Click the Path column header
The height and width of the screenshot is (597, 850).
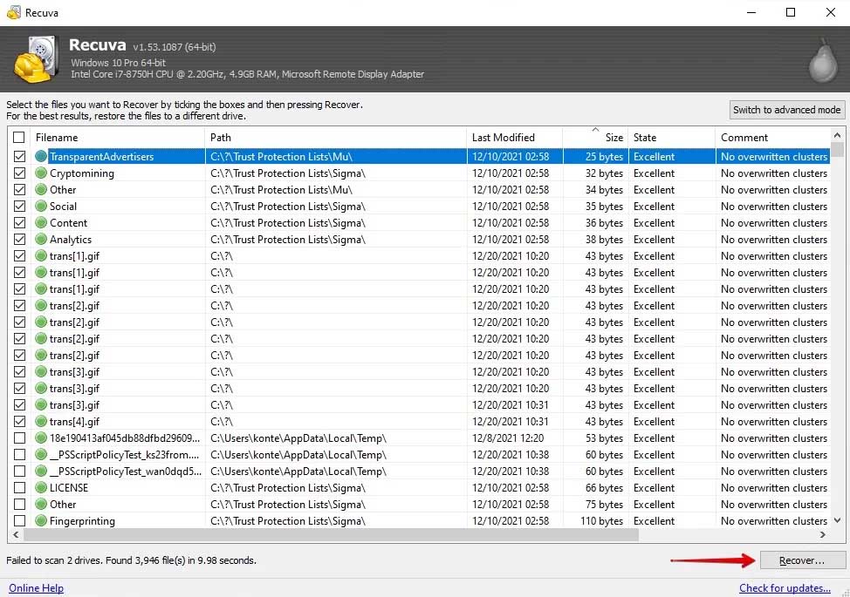click(x=335, y=138)
